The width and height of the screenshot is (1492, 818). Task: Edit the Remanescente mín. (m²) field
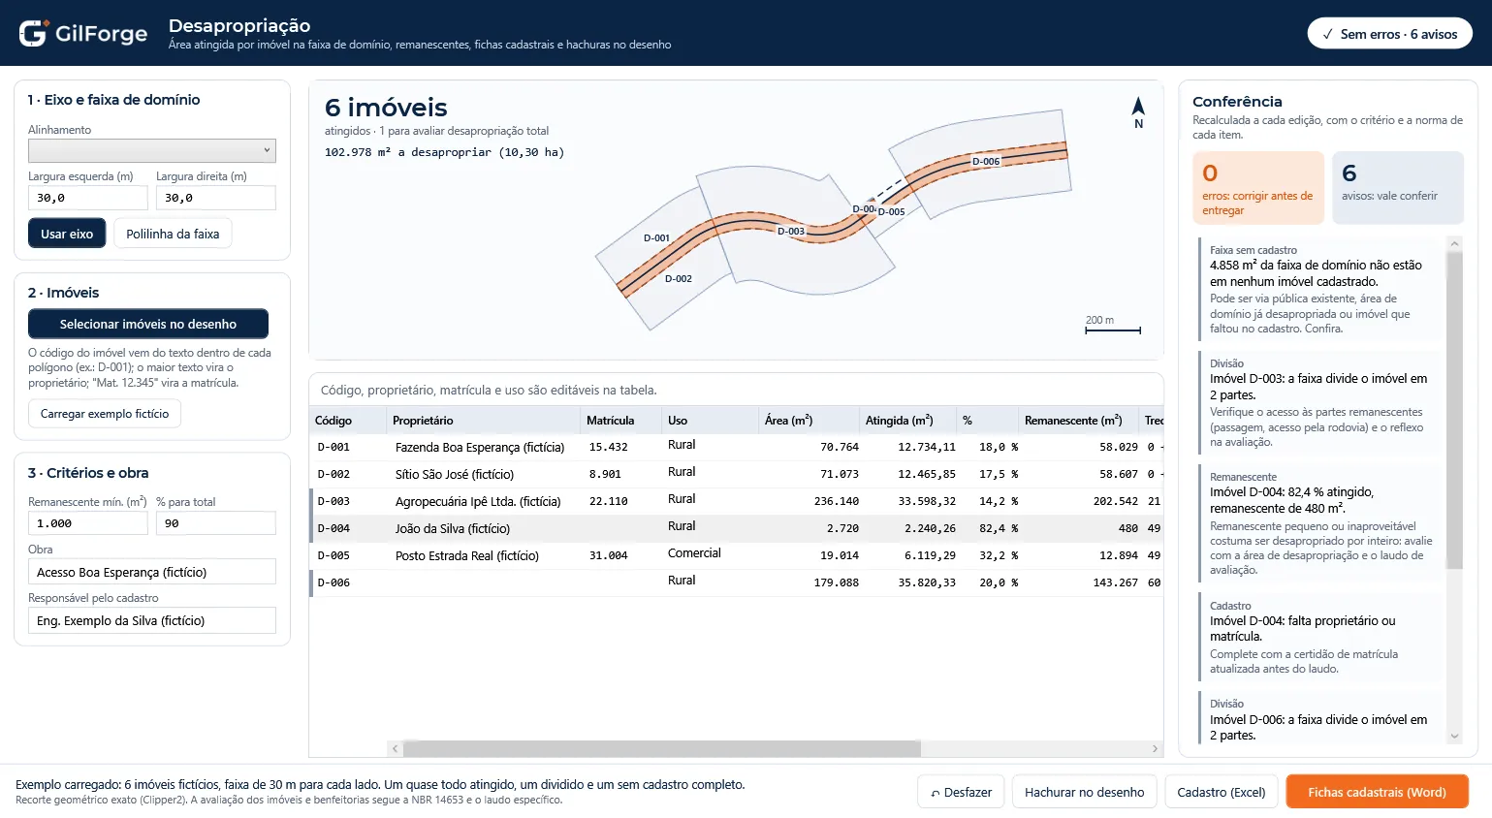pyautogui.click(x=88, y=523)
